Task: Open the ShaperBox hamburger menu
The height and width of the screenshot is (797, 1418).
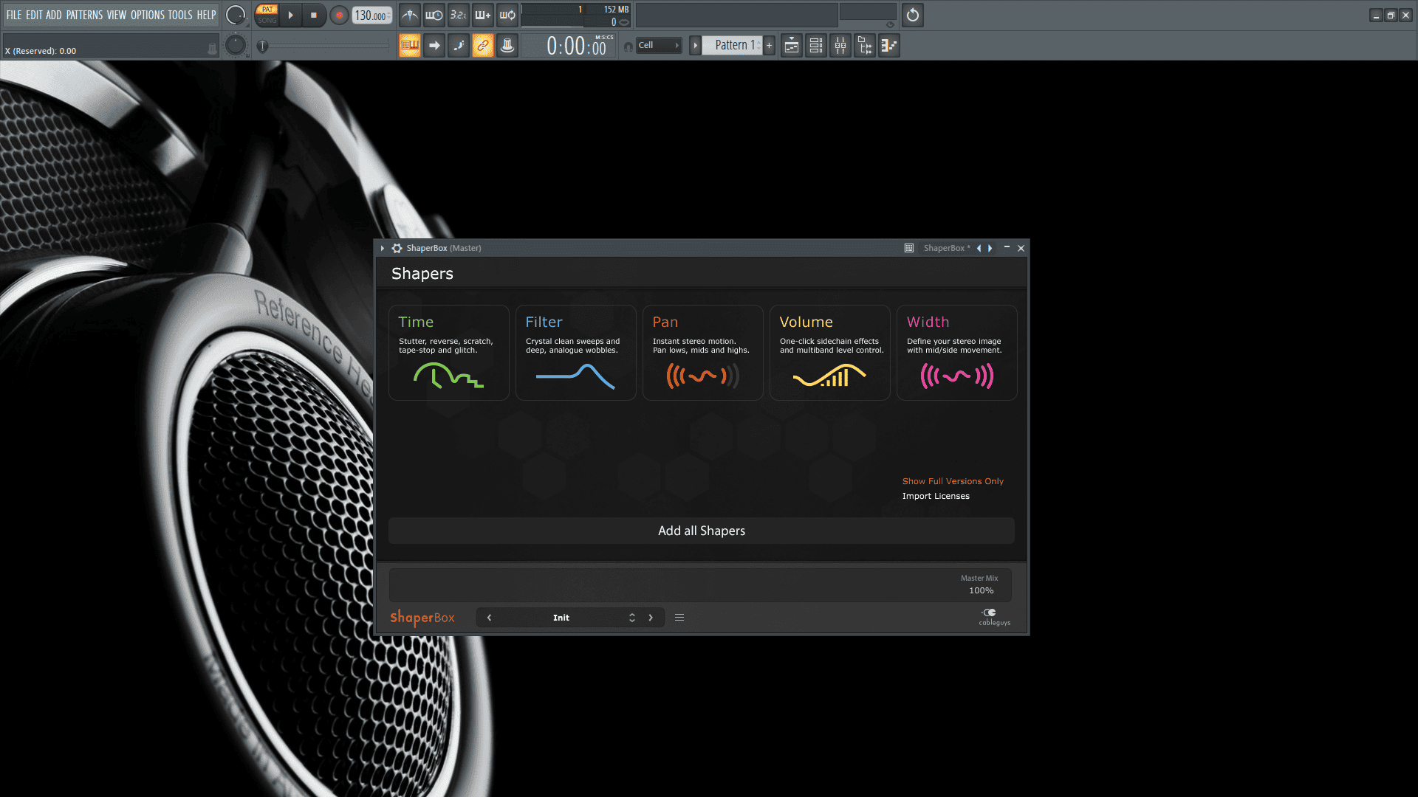Action: [679, 618]
